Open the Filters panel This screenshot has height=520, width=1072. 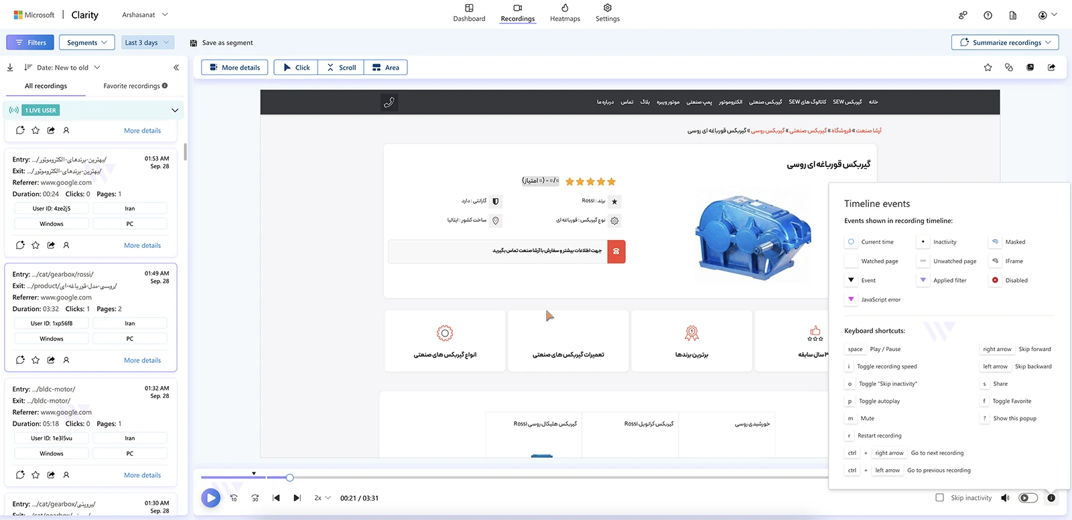pyautogui.click(x=30, y=43)
